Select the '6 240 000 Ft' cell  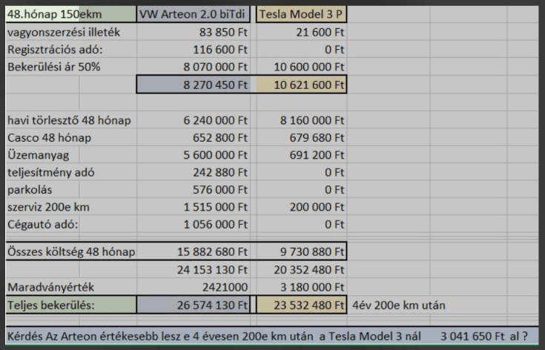coord(194,121)
